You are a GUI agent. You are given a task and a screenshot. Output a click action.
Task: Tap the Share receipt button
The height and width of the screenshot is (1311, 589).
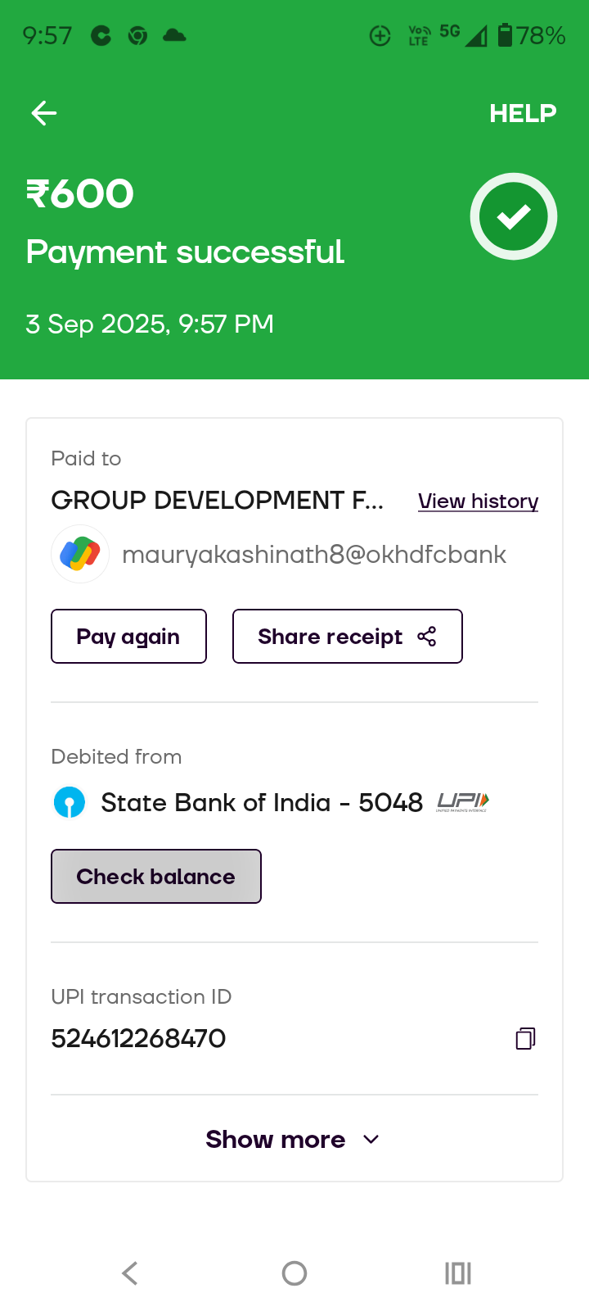click(347, 637)
